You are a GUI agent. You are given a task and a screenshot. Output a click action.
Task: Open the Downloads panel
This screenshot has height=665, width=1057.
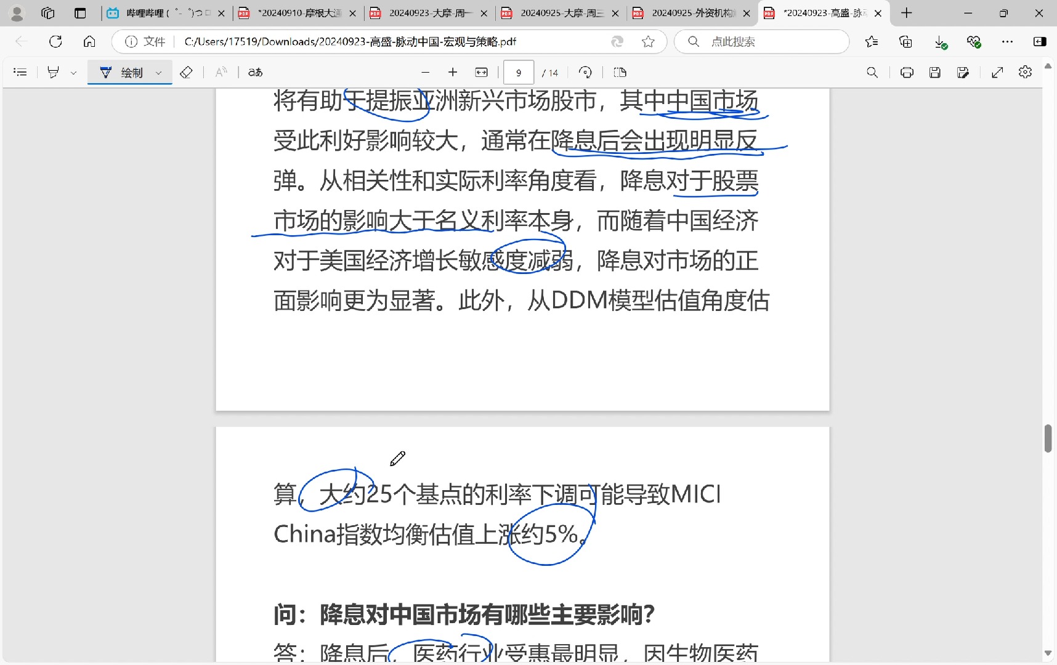coord(940,41)
